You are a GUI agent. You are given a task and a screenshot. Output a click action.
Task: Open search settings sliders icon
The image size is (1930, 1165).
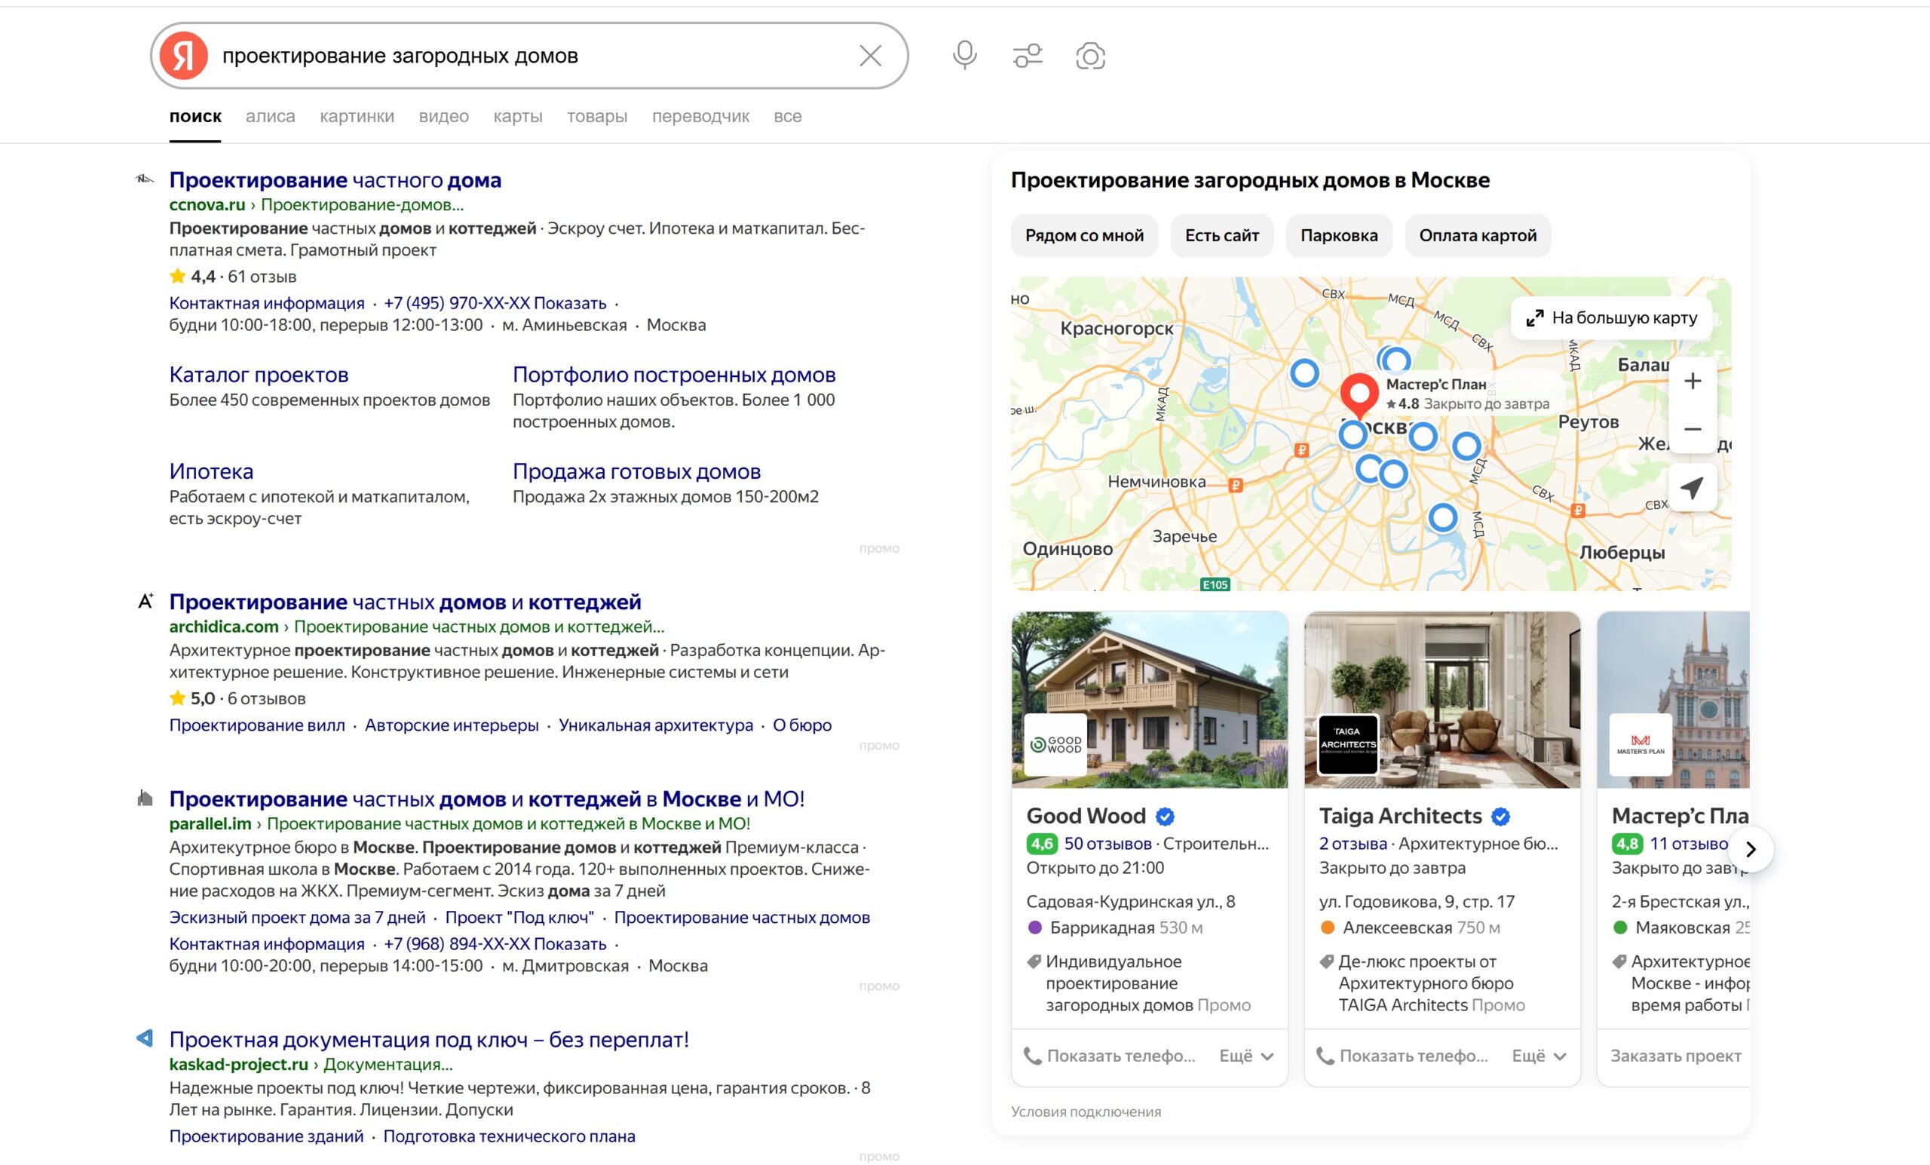(1028, 56)
